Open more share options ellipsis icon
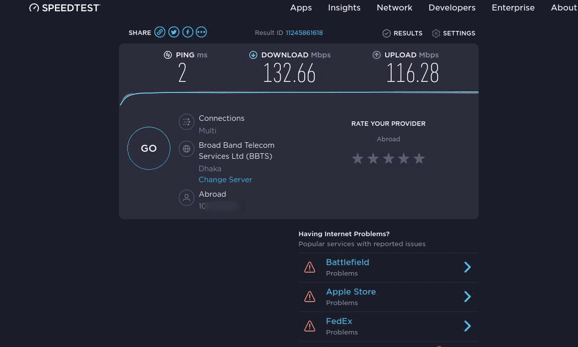The height and width of the screenshot is (347, 578). click(x=201, y=32)
